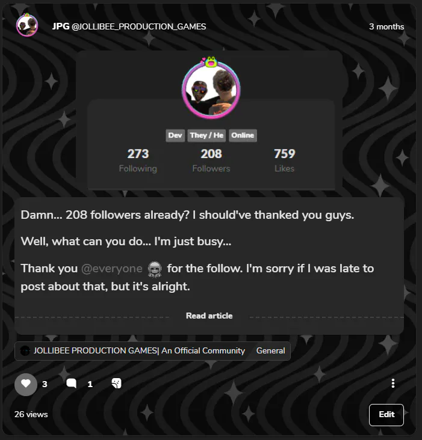Like the post with the heart icon
Screen dimensions: 422x440
point(25,384)
